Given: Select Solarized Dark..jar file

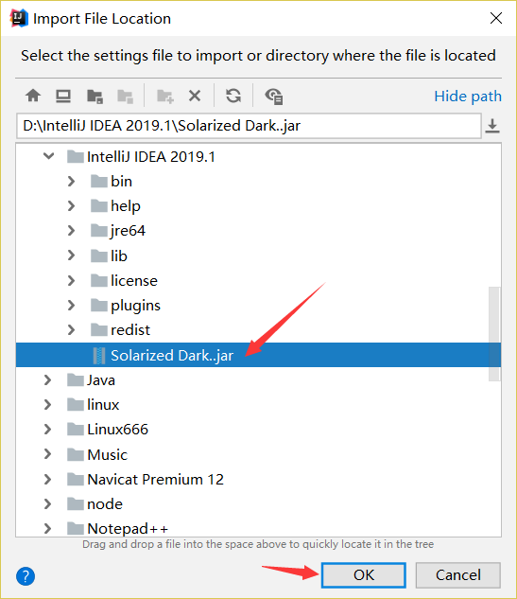Looking at the screenshot, I should coord(258,355).
